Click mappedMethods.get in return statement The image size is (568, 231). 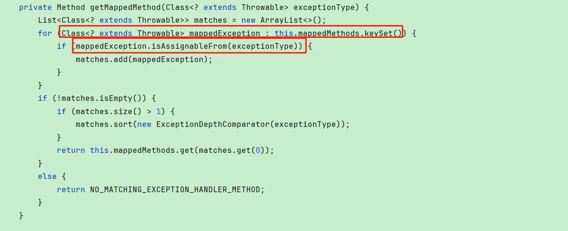point(153,150)
